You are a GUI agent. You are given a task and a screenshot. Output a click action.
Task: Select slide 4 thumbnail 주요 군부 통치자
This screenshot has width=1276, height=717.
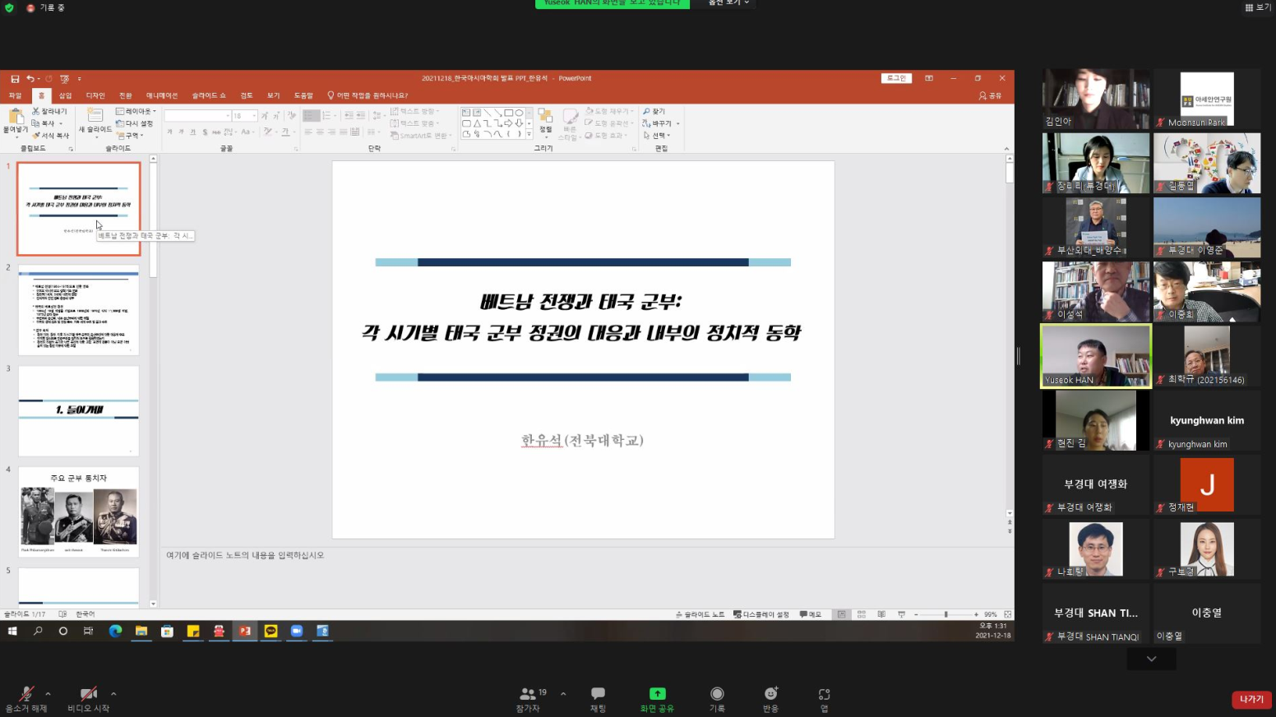pyautogui.click(x=79, y=511)
